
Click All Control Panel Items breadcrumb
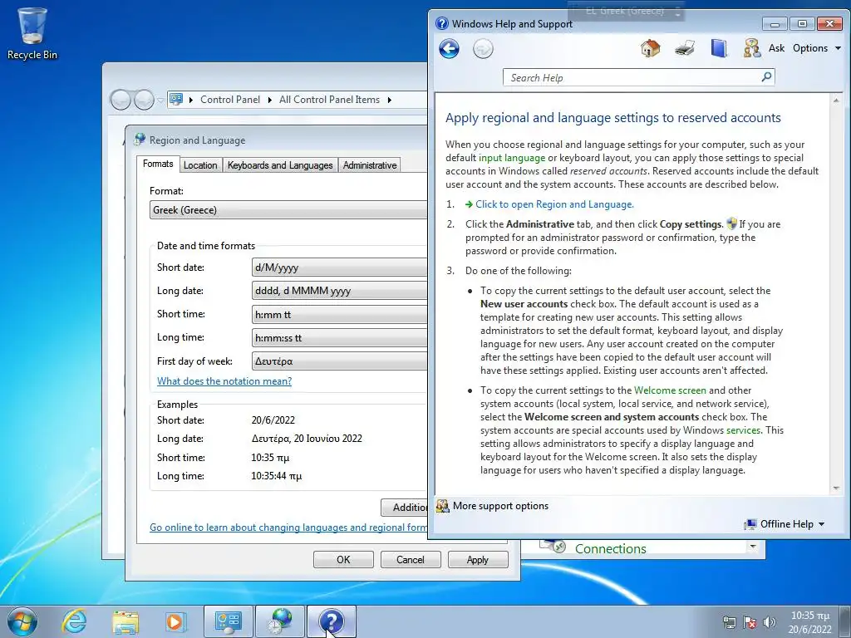[x=329, y=100]
